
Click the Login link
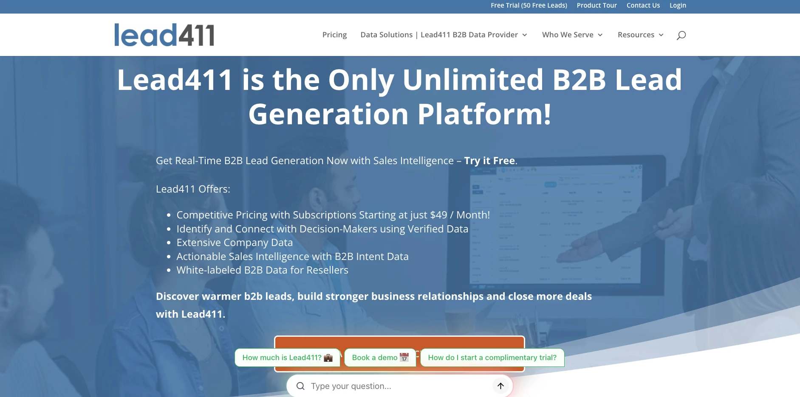(678, 6)
